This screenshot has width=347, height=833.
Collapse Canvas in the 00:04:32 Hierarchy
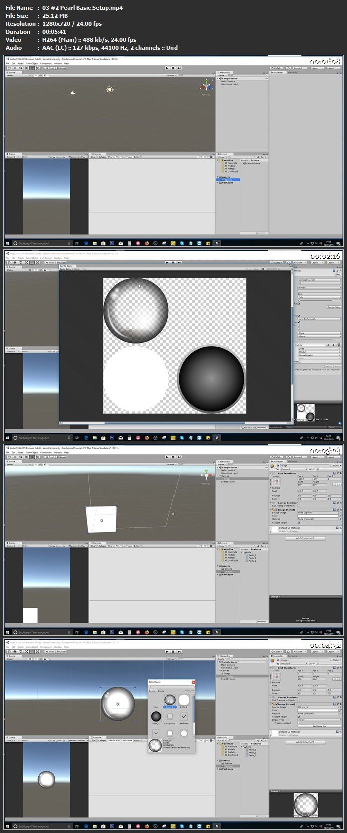221,670
